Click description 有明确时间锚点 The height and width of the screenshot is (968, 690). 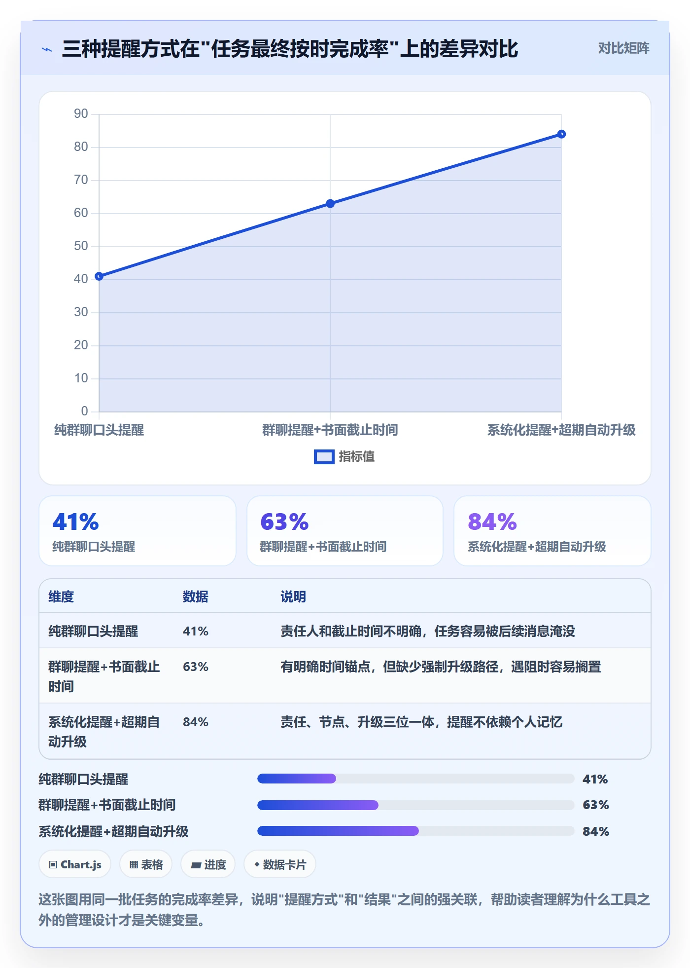coord(441,667)
